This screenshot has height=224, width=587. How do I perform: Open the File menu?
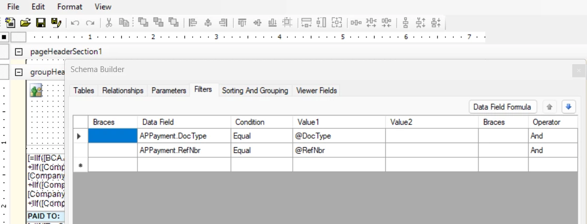pos(13,7)
